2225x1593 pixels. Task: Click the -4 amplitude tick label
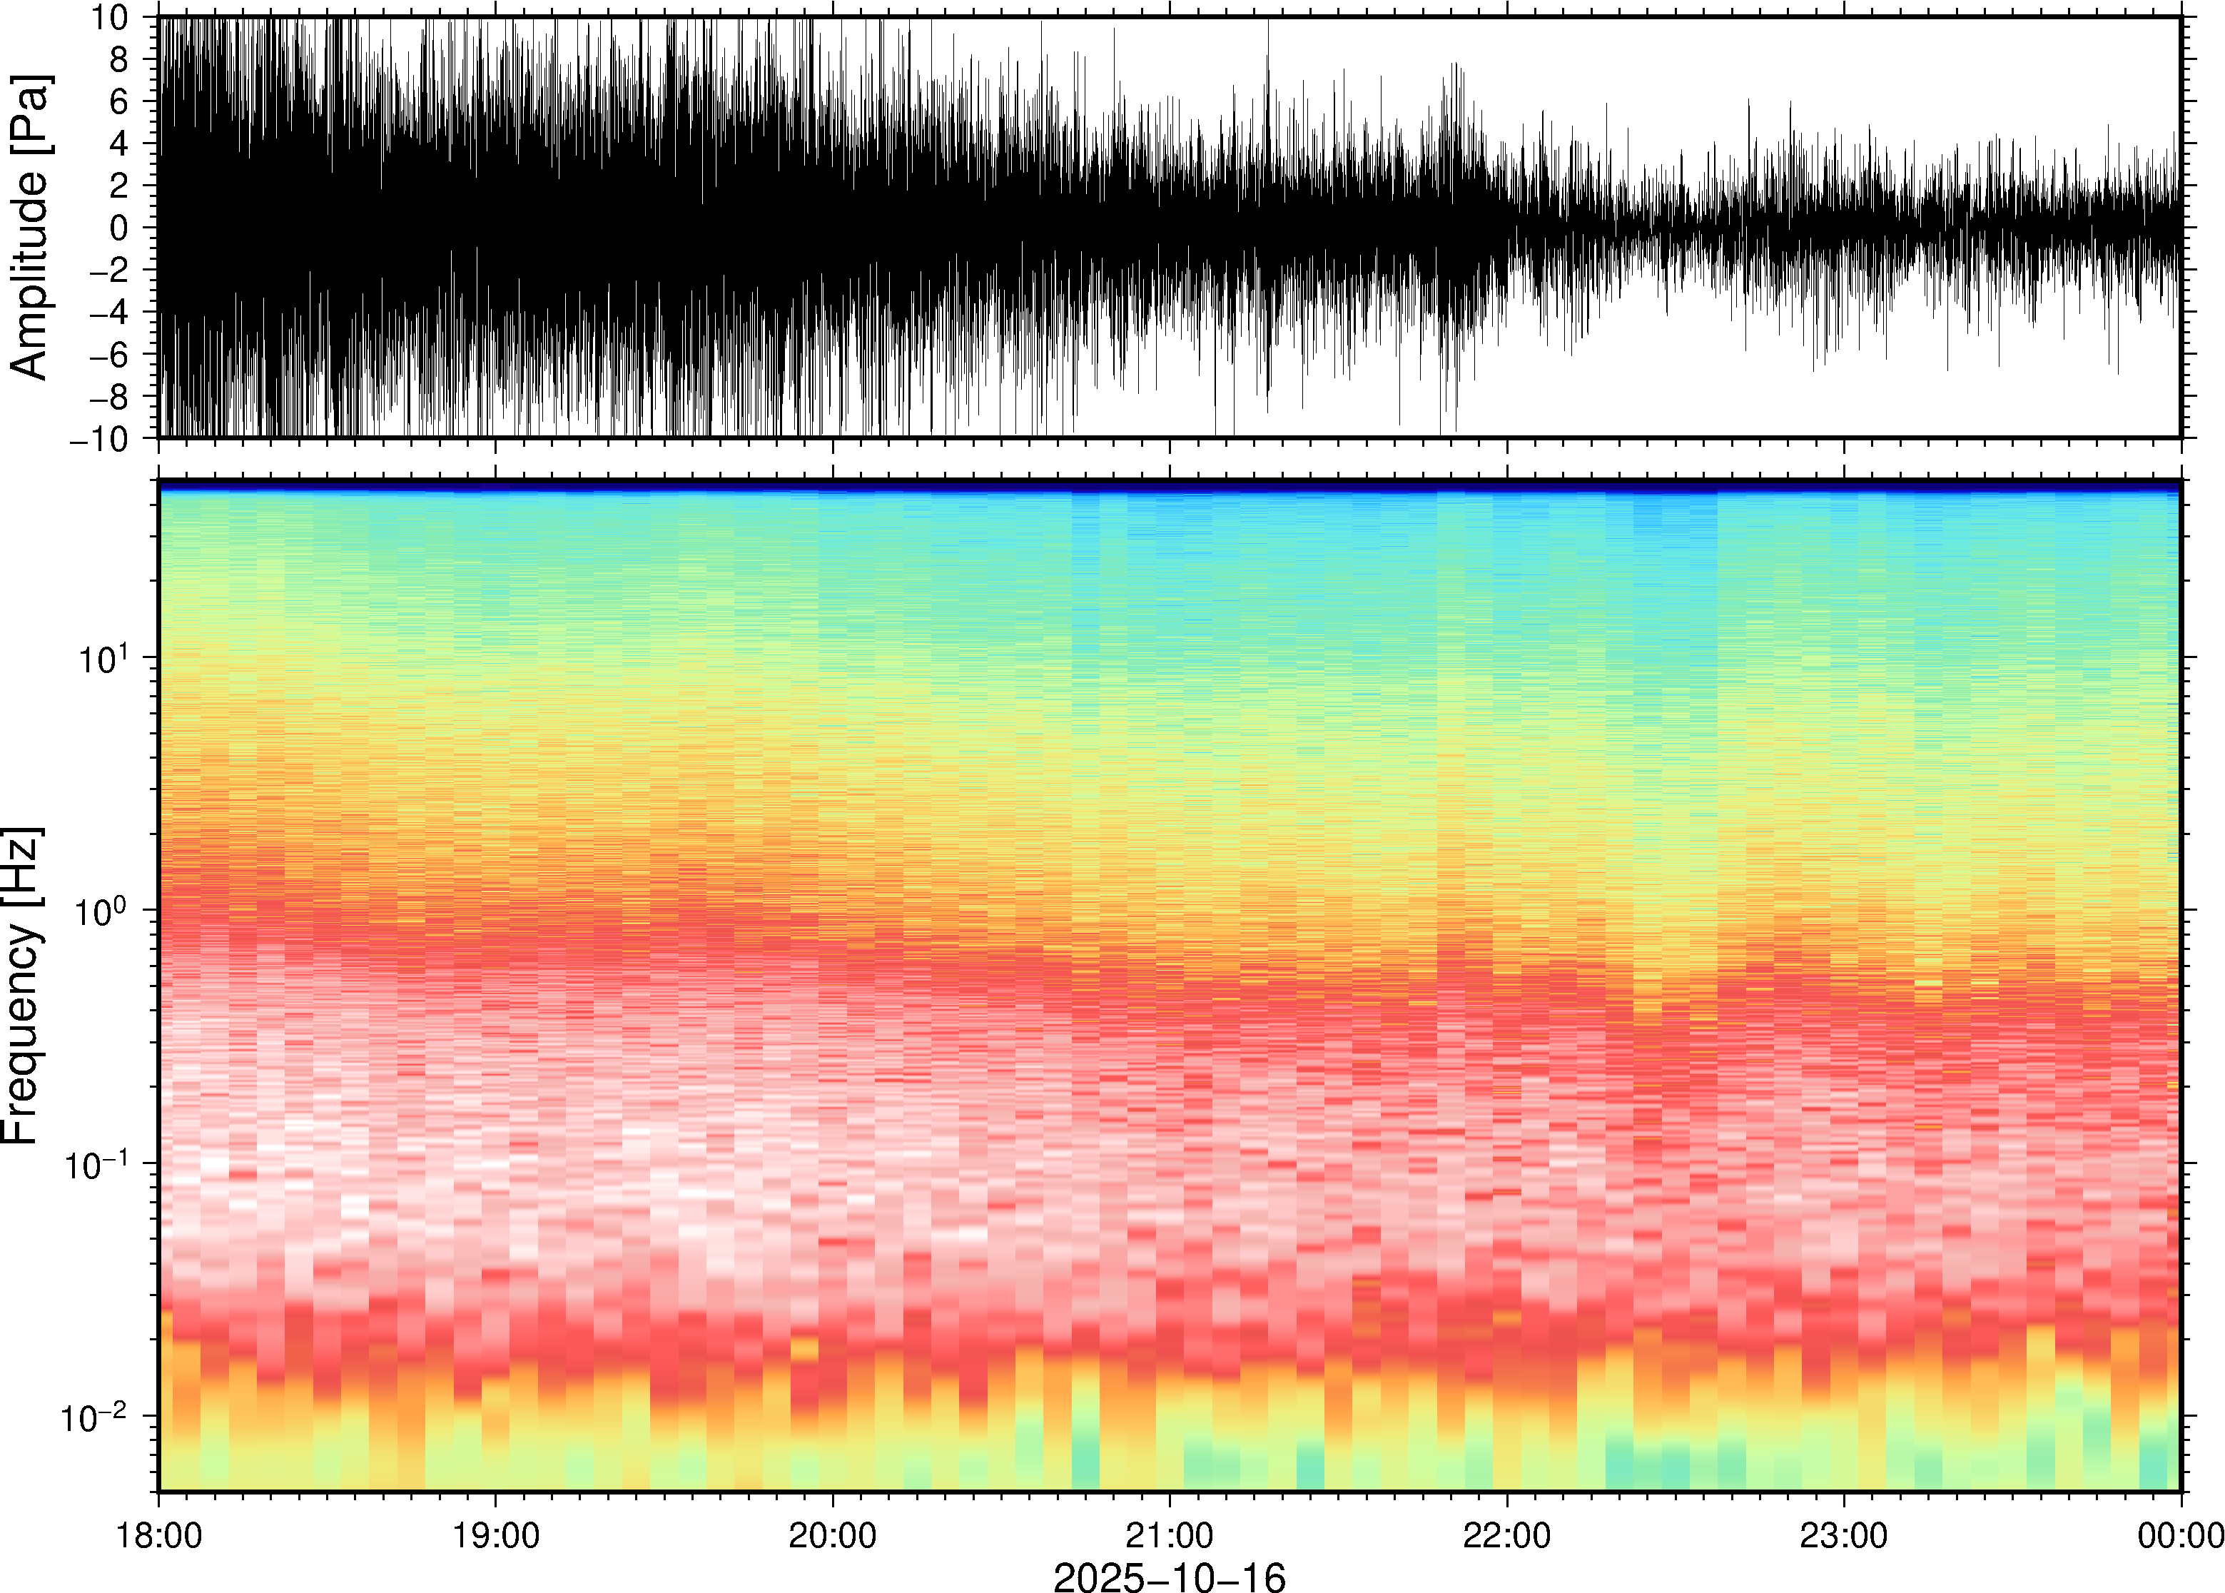(108, 312)
